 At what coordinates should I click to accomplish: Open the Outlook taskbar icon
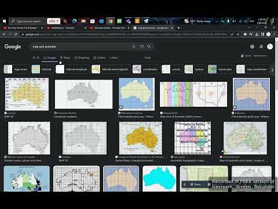point(101,21)
